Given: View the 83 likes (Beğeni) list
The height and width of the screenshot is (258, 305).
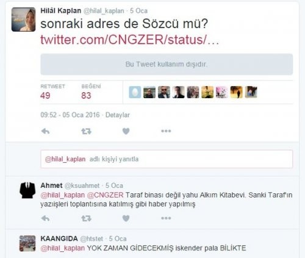Looking at the screenshot, I should pyautogui.click(x=91, y=92).
